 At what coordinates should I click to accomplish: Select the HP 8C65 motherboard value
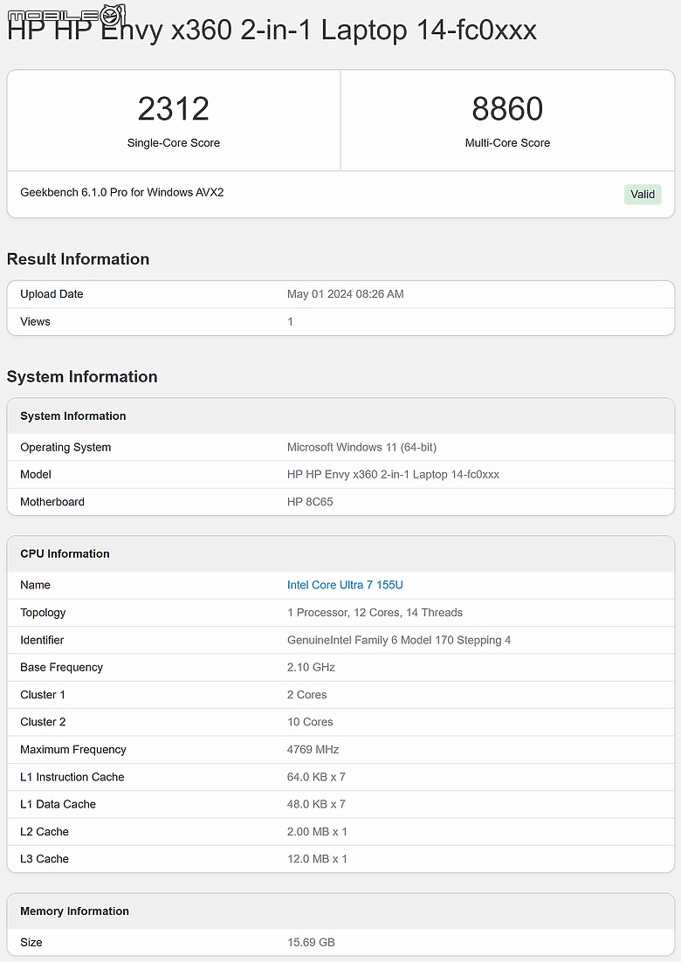point(310,502)
